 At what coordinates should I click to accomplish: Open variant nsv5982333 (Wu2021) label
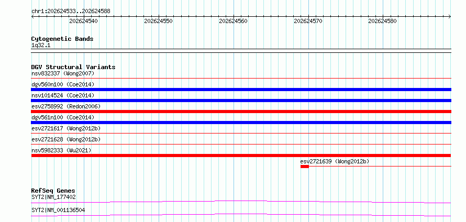61,150
